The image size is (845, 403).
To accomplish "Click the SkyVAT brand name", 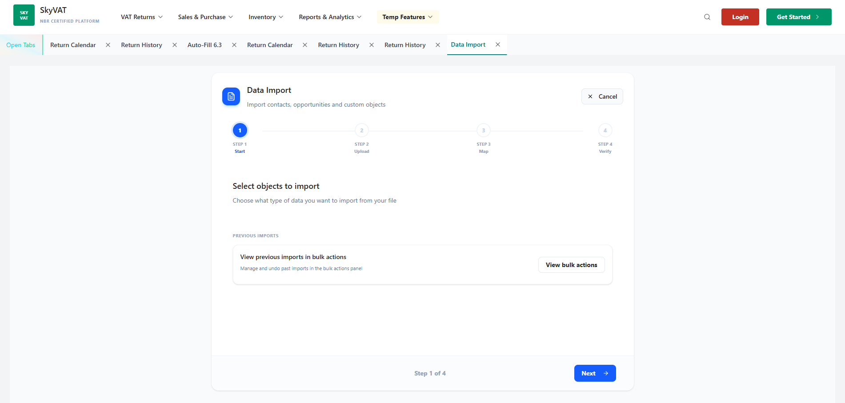I will [53, 10].
